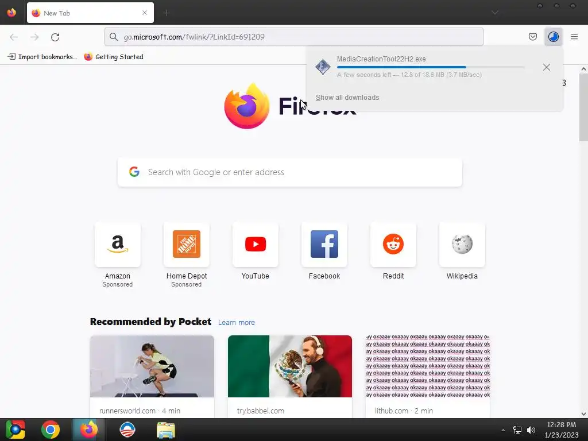
Task: Click the Firefox logo on the new tab page
Action: (x=247, y=106)
